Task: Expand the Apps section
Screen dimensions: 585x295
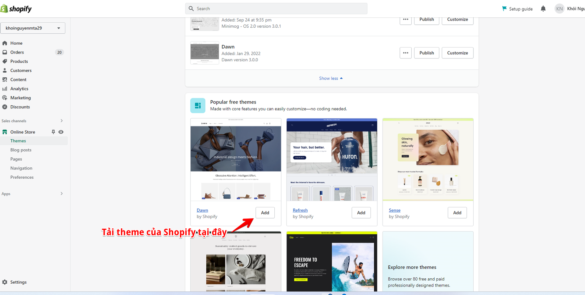Action: (62, 194)
